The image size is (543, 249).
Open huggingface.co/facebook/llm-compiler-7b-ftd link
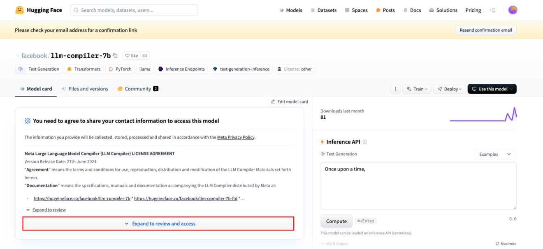point(186,198)
